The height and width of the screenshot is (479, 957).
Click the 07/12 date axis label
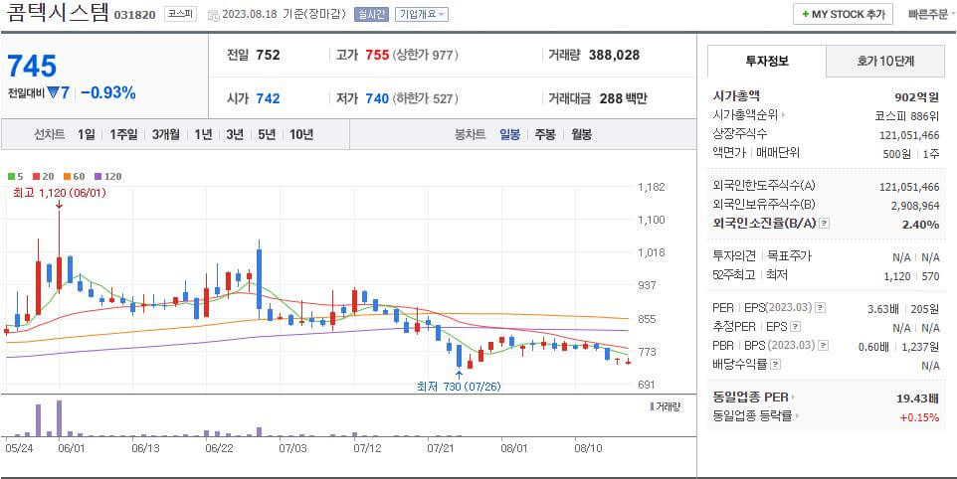pos(367,448)
